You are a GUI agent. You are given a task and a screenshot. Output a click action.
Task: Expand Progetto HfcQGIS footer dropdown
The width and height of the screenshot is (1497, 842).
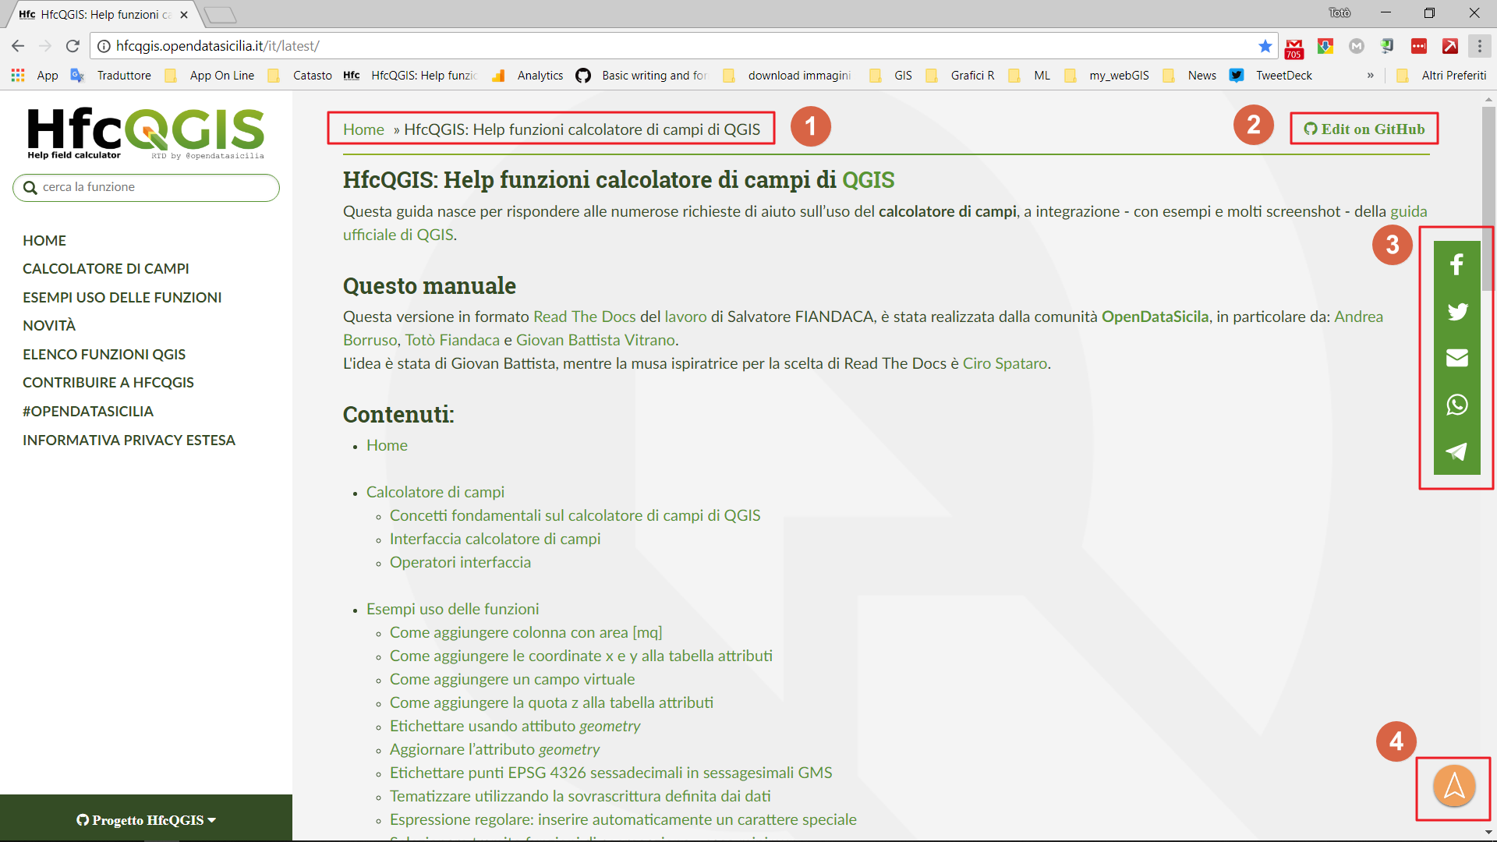(147, 819)
